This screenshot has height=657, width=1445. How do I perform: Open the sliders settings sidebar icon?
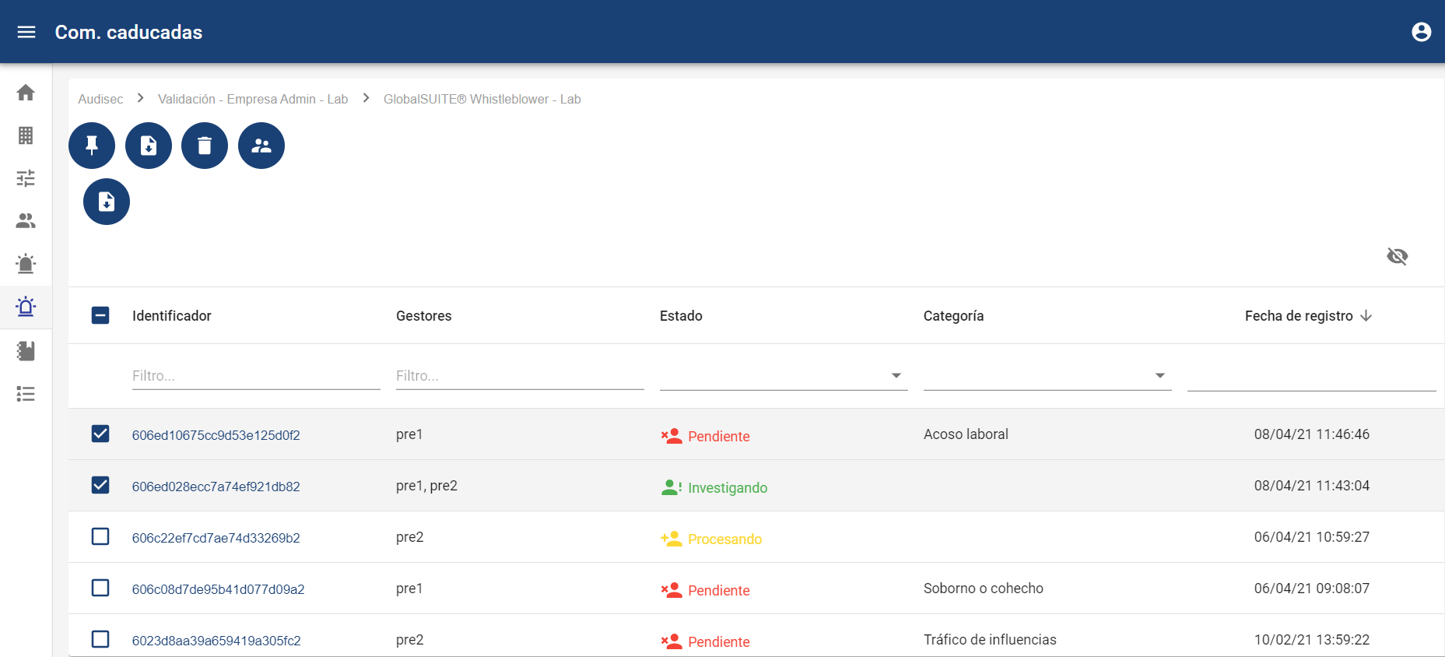(x=26, y=178)
